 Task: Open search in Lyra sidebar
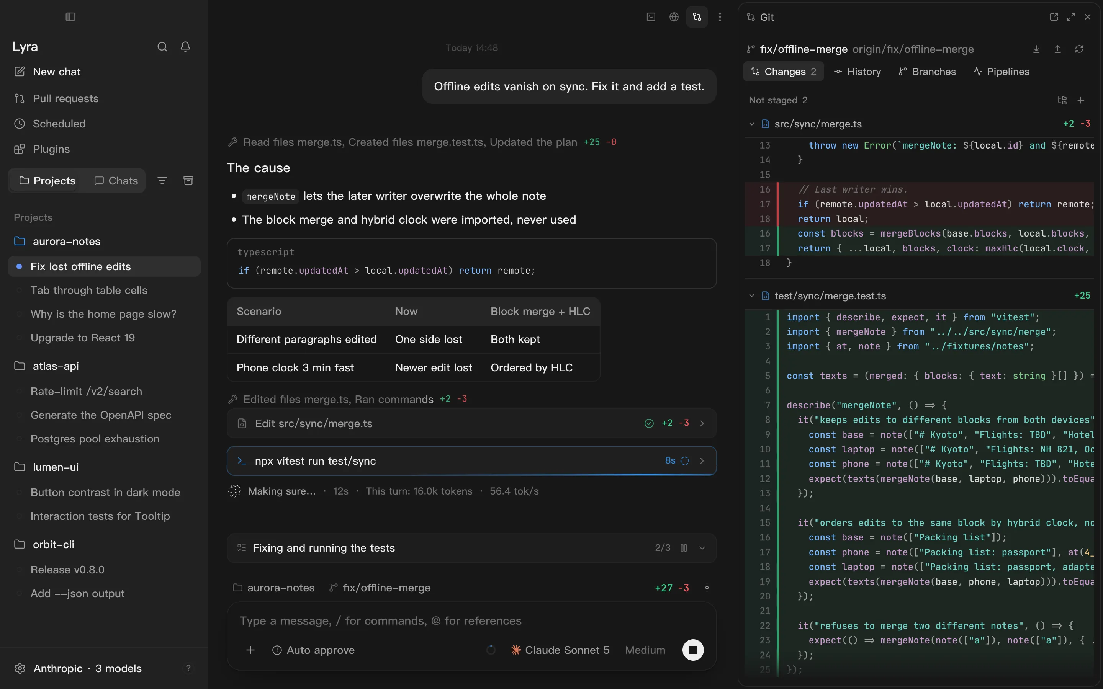pyautogui.click(x=162, y=46)
